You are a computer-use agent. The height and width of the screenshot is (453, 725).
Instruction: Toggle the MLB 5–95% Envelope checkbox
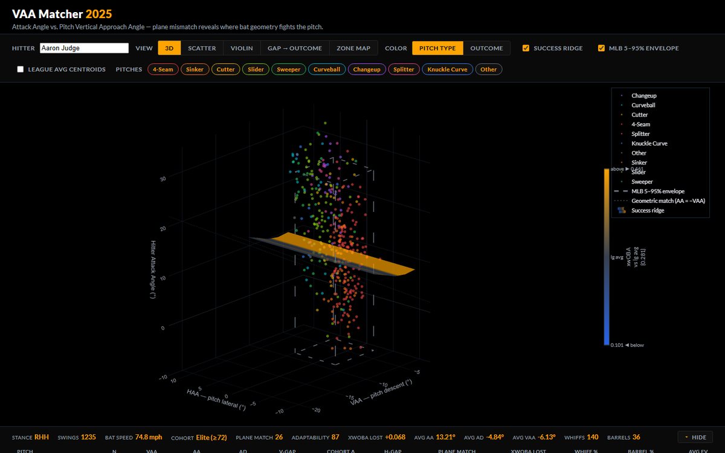602,48
